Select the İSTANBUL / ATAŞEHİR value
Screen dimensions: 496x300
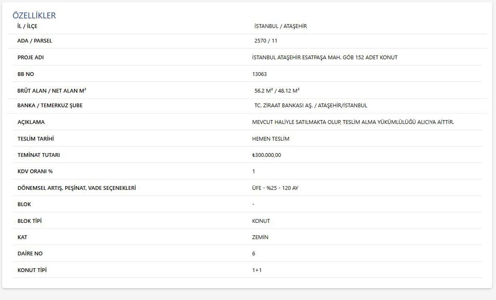[x=280, y=26]
